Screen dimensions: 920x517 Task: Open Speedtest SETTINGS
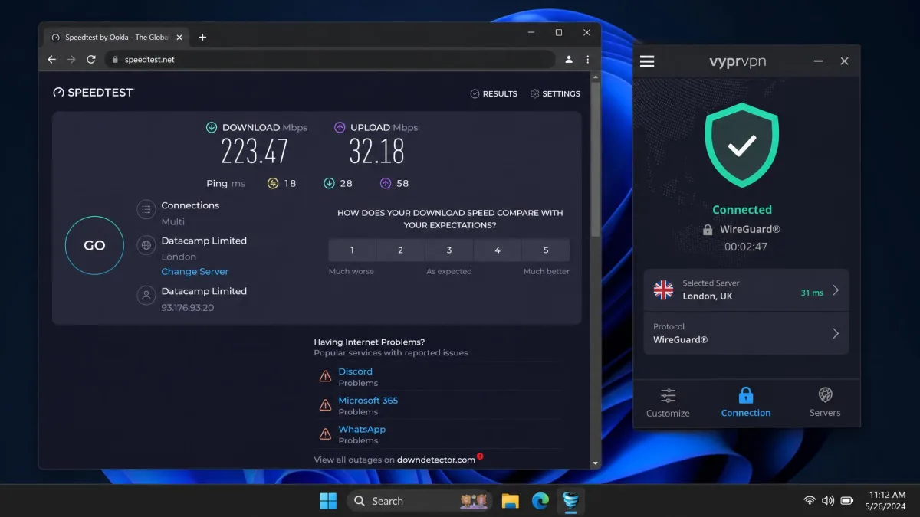click(x=555, y=93)
